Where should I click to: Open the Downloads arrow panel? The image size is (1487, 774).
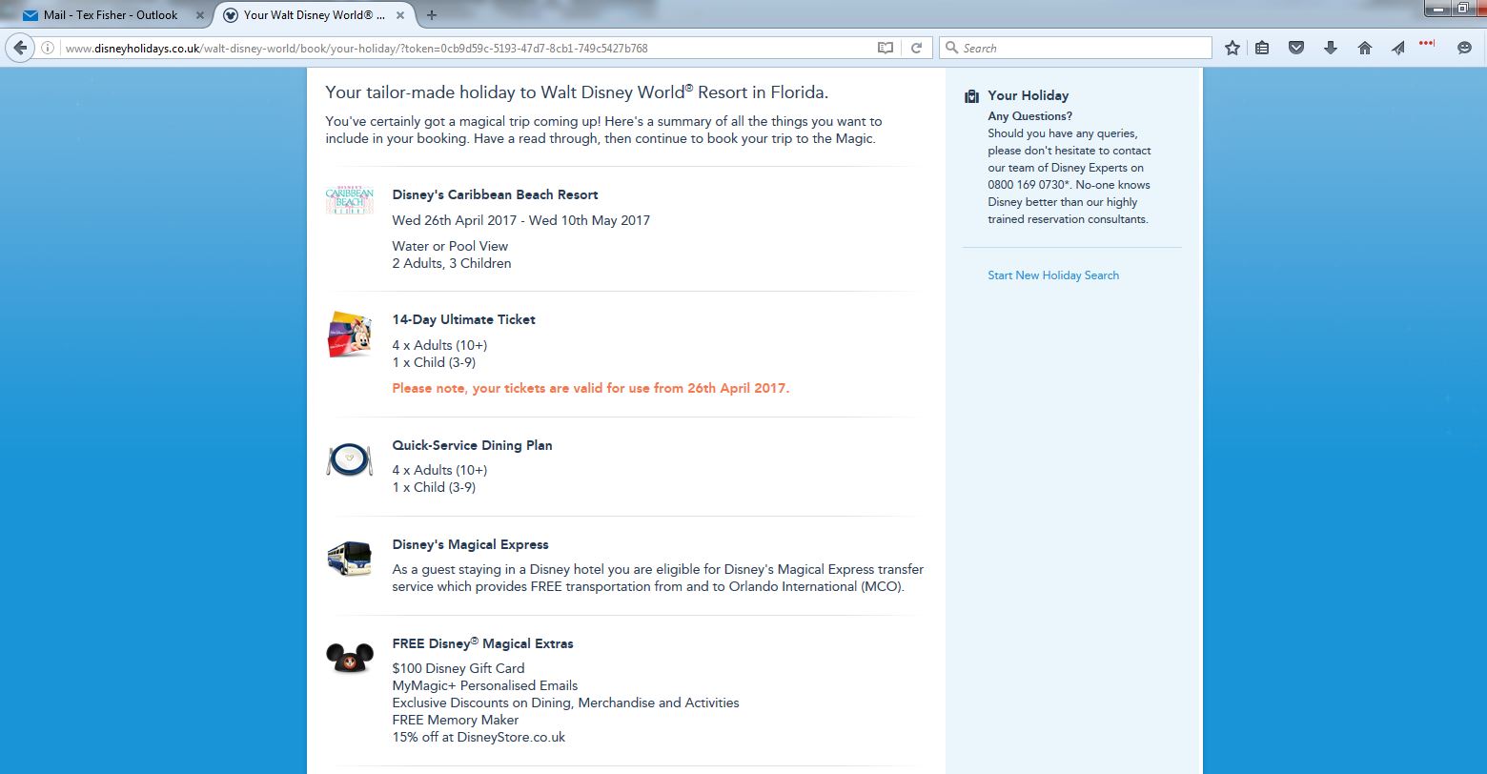pyautogui.click(x=1331, y=48)
